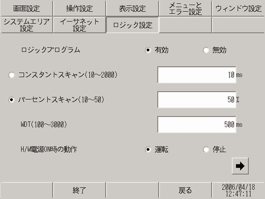Switch to 表示設定 tab

point(132,8)
